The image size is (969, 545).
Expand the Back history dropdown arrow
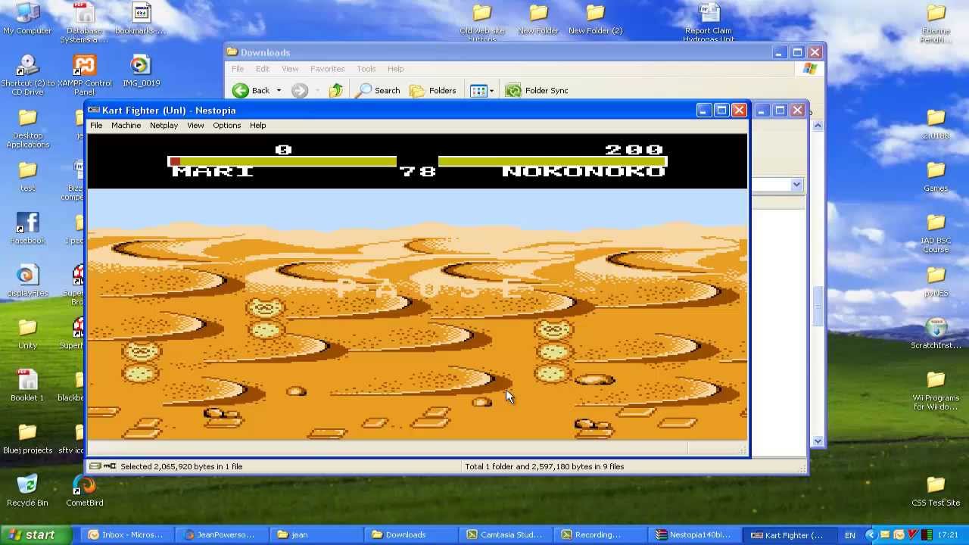tap(279, 91)
